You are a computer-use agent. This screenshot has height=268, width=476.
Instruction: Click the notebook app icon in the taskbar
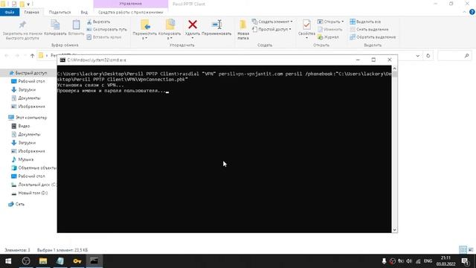point(60,261)
